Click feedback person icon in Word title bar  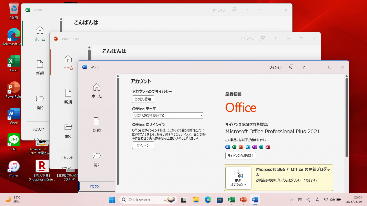pyautogui.click(x=291, y=67)
